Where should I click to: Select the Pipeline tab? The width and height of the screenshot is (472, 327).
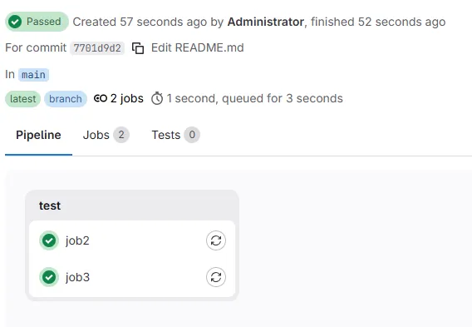[x=38, y=135]
